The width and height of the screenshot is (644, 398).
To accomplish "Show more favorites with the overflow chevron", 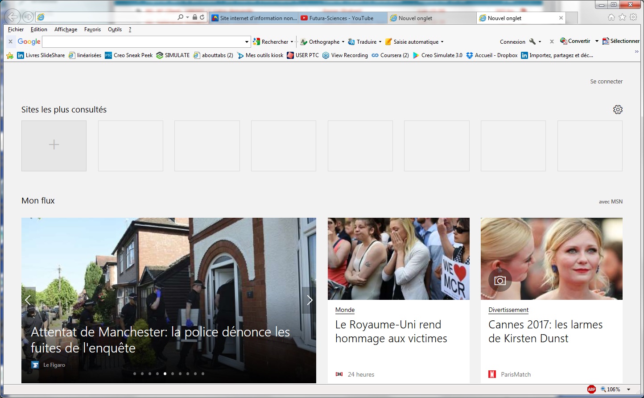I will coord(636,52).
